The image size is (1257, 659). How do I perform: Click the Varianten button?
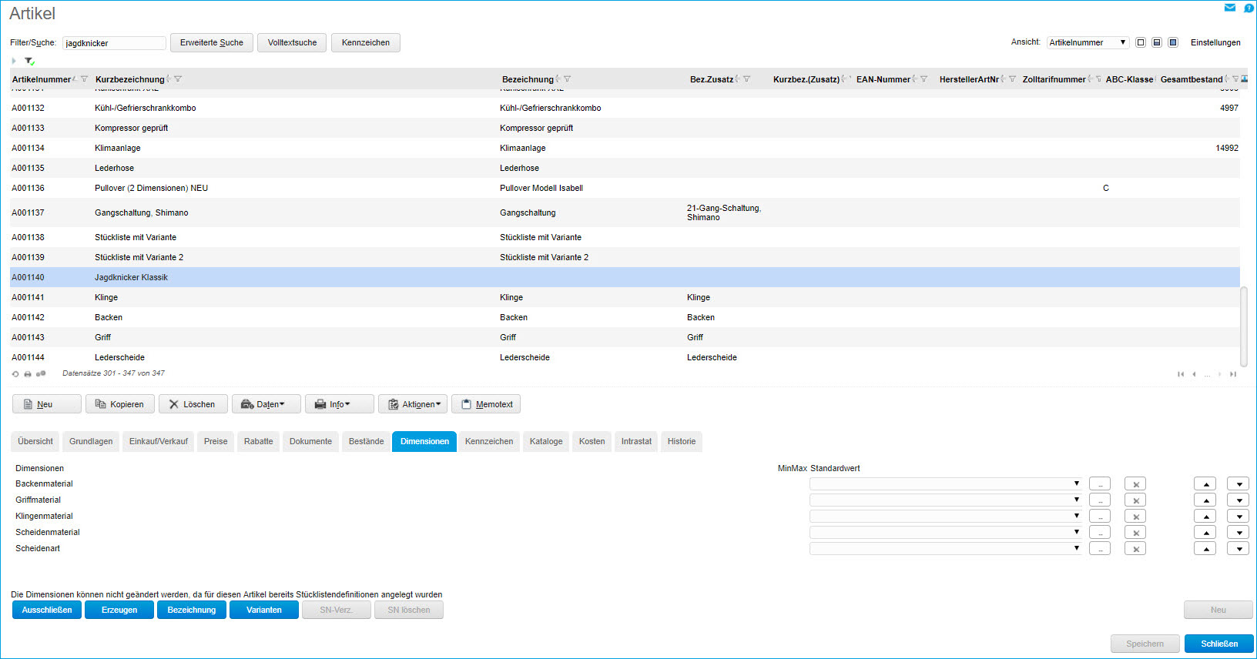pyautogui.click(x=263, y=610)
